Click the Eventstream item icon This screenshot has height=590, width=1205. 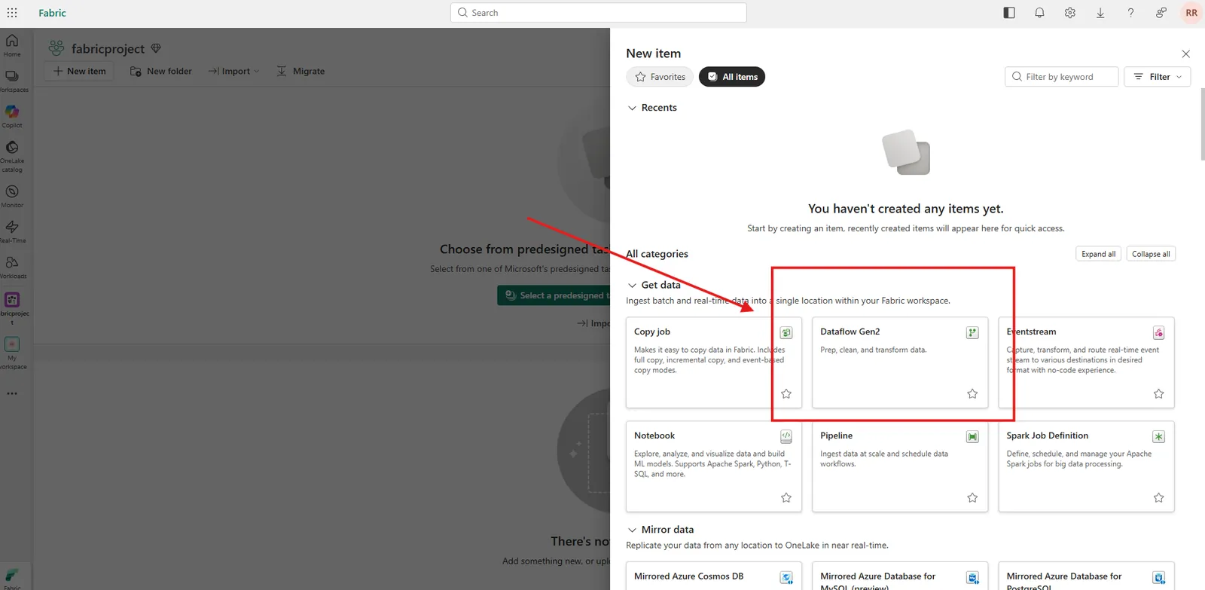(1158, 332)
